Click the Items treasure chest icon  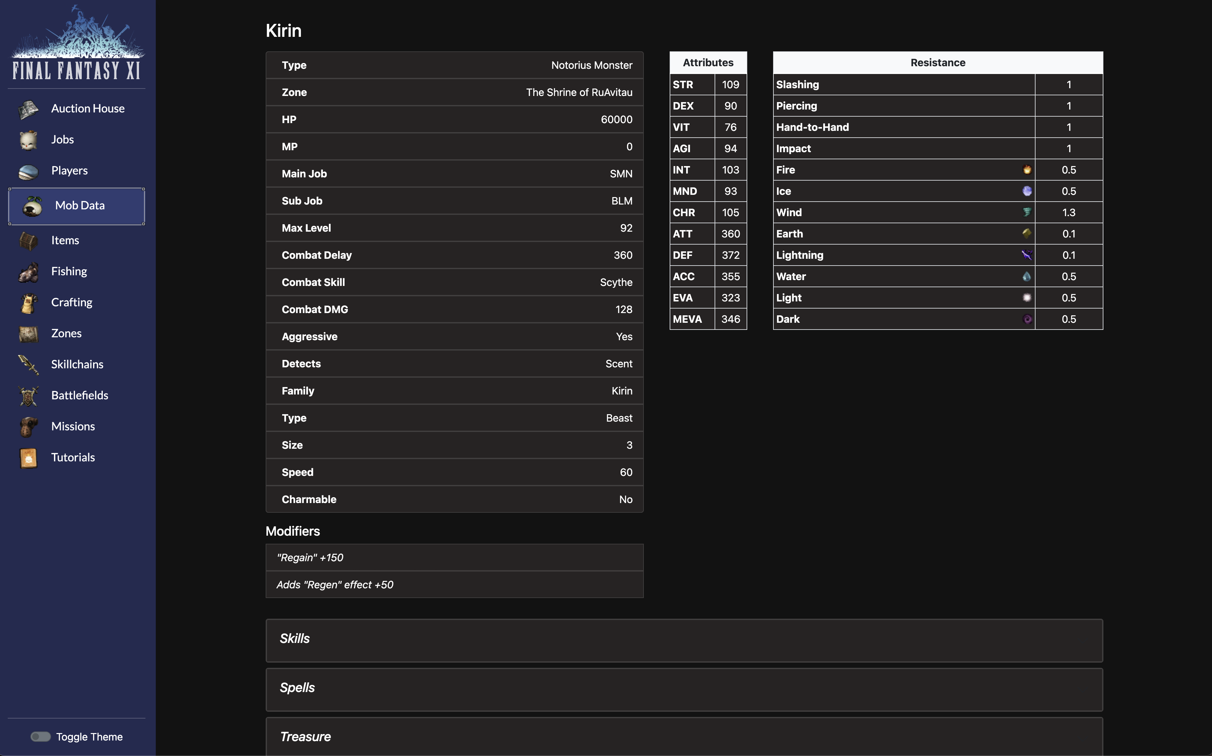(28, 241)
